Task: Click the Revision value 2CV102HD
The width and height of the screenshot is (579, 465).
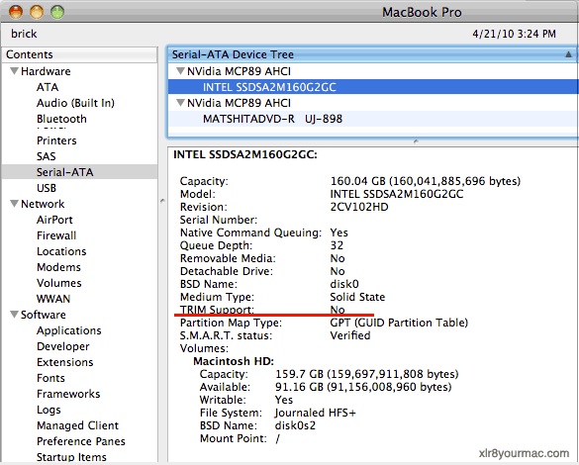Action: click(x=359, y=207)
